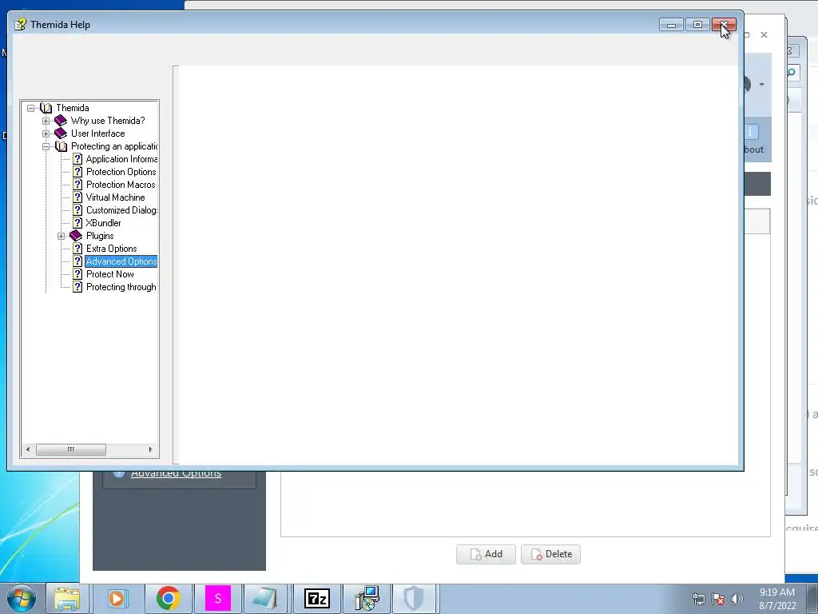
Task: Click the XBundler help page icon
Action: [x=77, y=223]
